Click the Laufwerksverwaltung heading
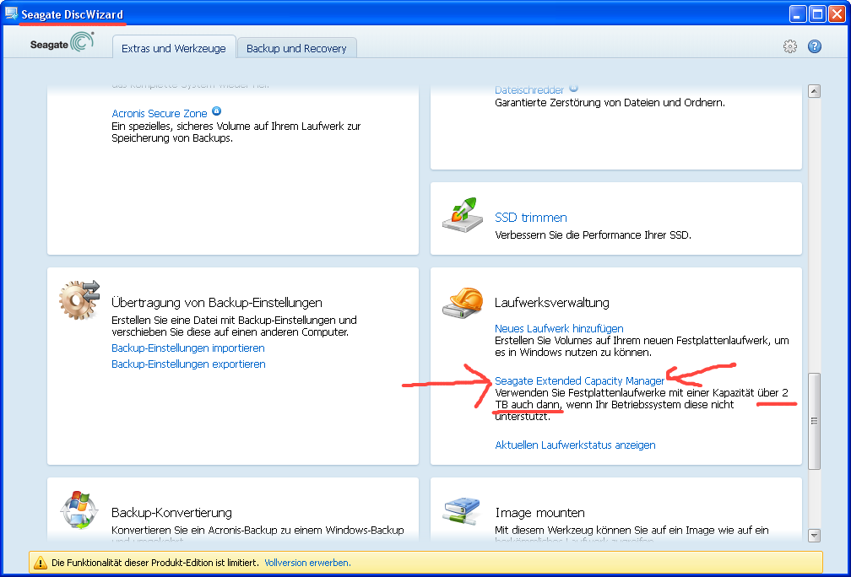851x577 pixels. (552, 303)
